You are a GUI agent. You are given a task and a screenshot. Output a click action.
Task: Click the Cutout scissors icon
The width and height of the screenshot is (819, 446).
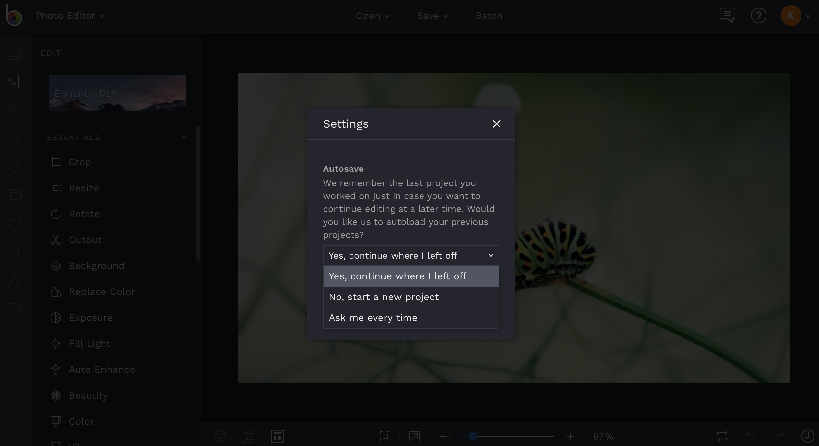click(x=56, y=240)
